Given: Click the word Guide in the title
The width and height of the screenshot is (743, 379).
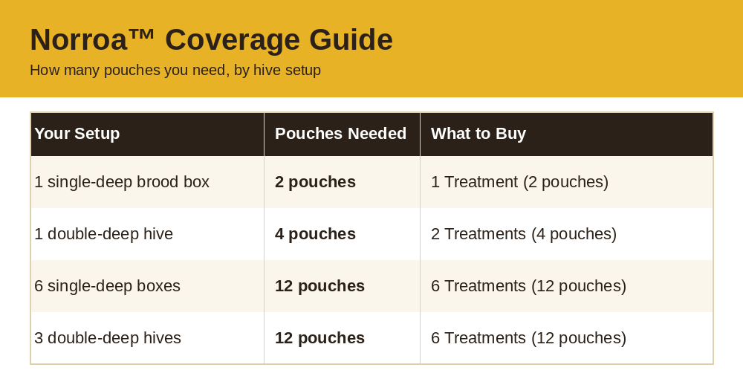Looking at the screenshot, I should click(351, 39).
